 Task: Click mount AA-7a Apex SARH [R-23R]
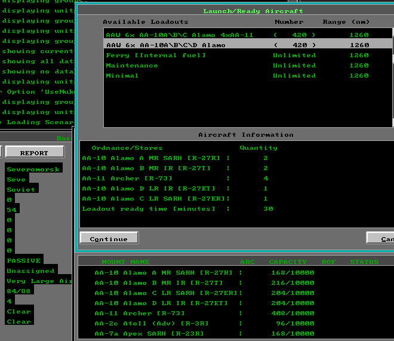(204, 334)
